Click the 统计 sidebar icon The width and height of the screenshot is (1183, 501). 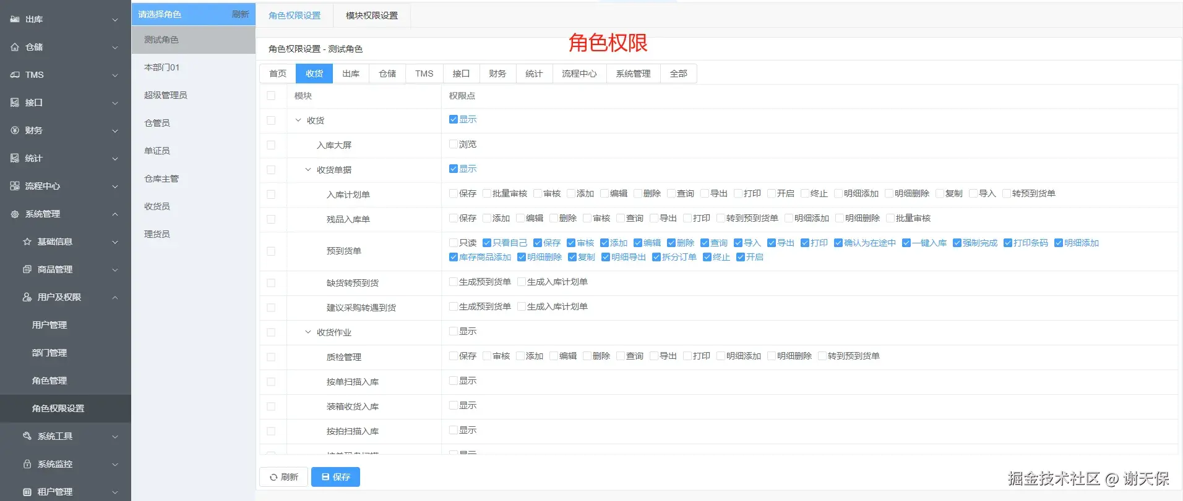[x=15, y=158]
